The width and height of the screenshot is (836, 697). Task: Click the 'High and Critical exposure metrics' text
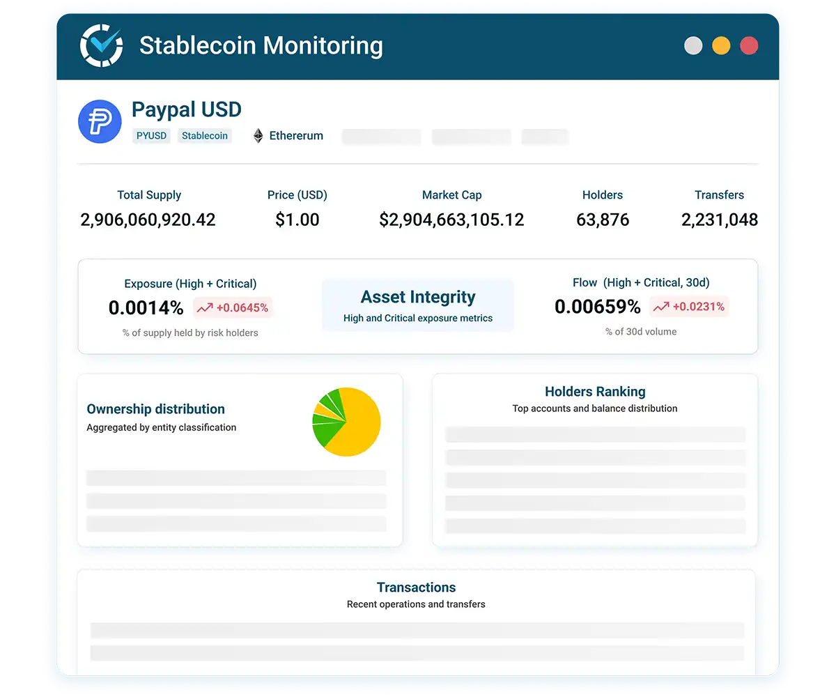418,318
